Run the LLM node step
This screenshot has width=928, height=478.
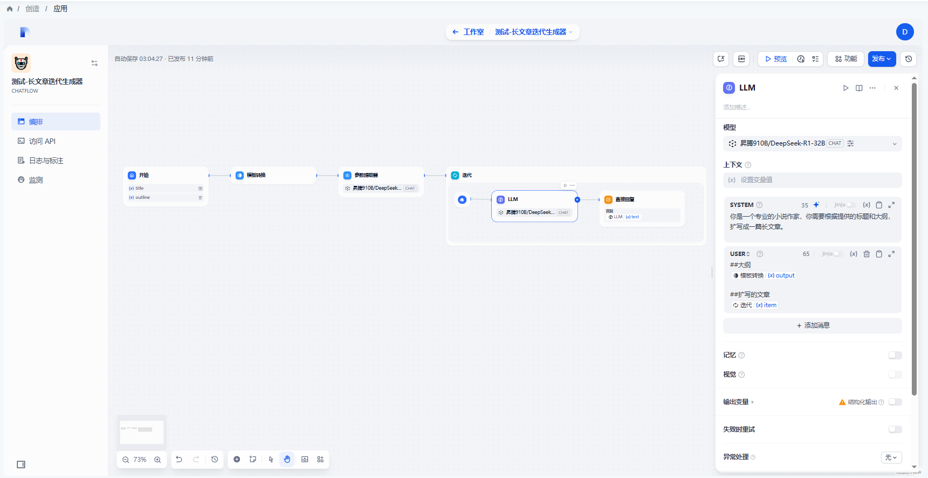(x=845, y=88)
